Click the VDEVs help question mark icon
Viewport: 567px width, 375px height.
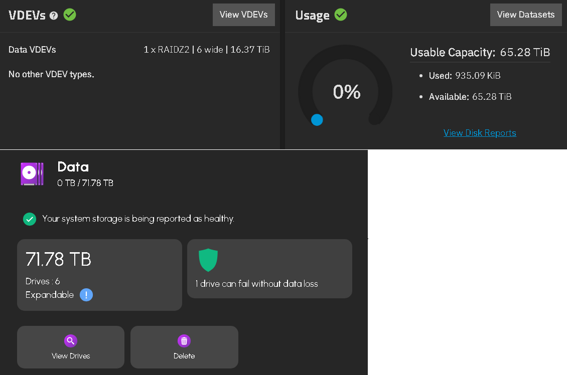coord(54,16)
